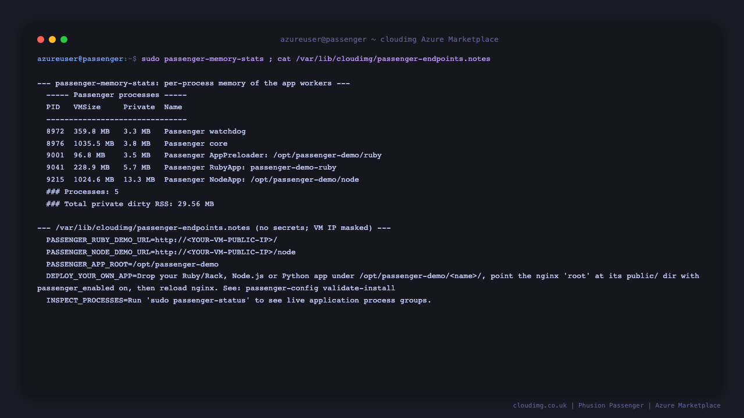Click the 13.3 MB private memory value
The height and width of the screenshot is (418, 744).
click(x=139, y=179)
